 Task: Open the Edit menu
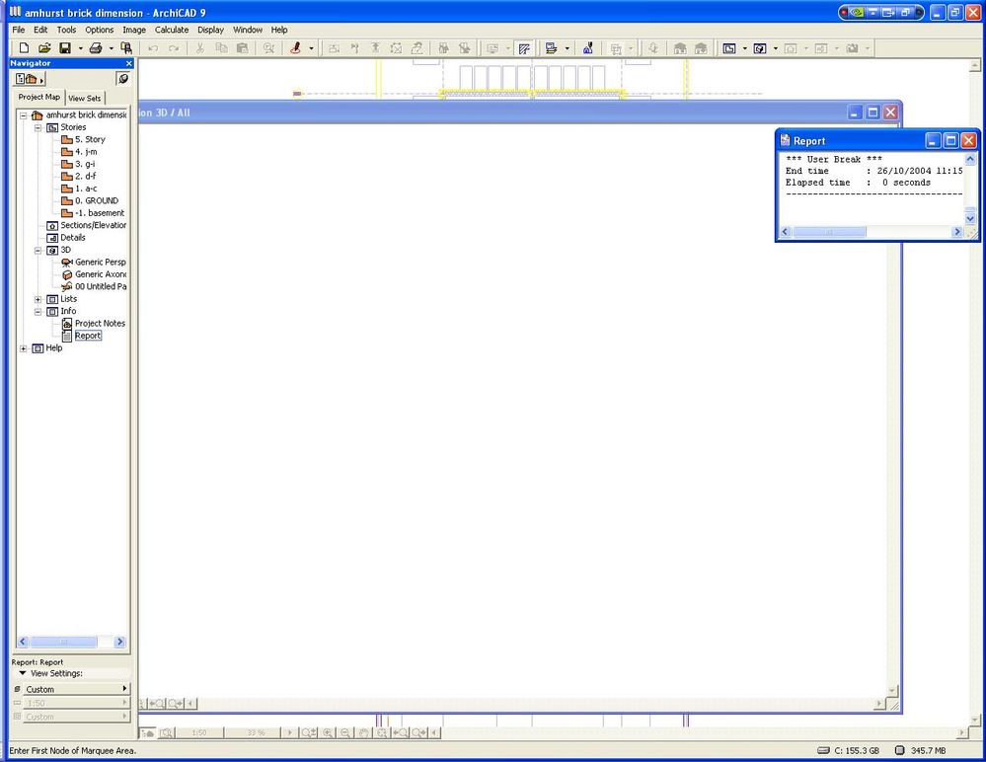(40, 30)
